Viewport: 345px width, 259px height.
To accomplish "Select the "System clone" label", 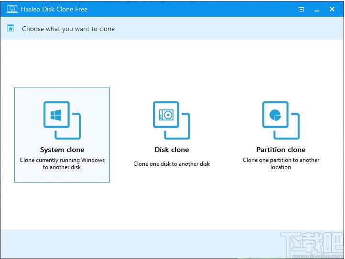I will pyautogui.click(x=62, y=150).
